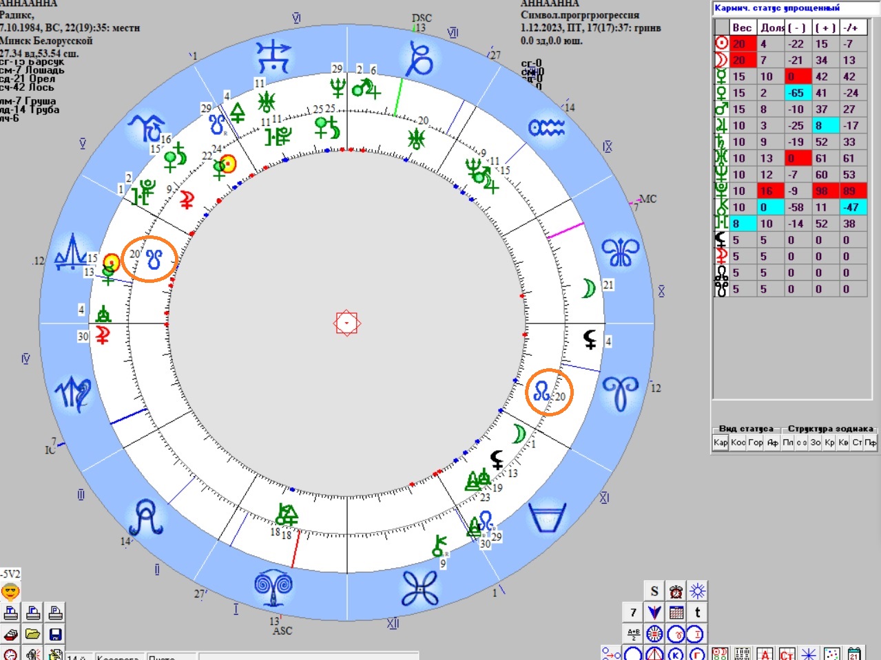Save using the blue floppy disk icon
881x660 pixels.
tap(55, 634)
